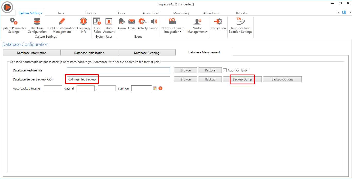Switch to the System Settings ribbon tab

coord(30,13)
